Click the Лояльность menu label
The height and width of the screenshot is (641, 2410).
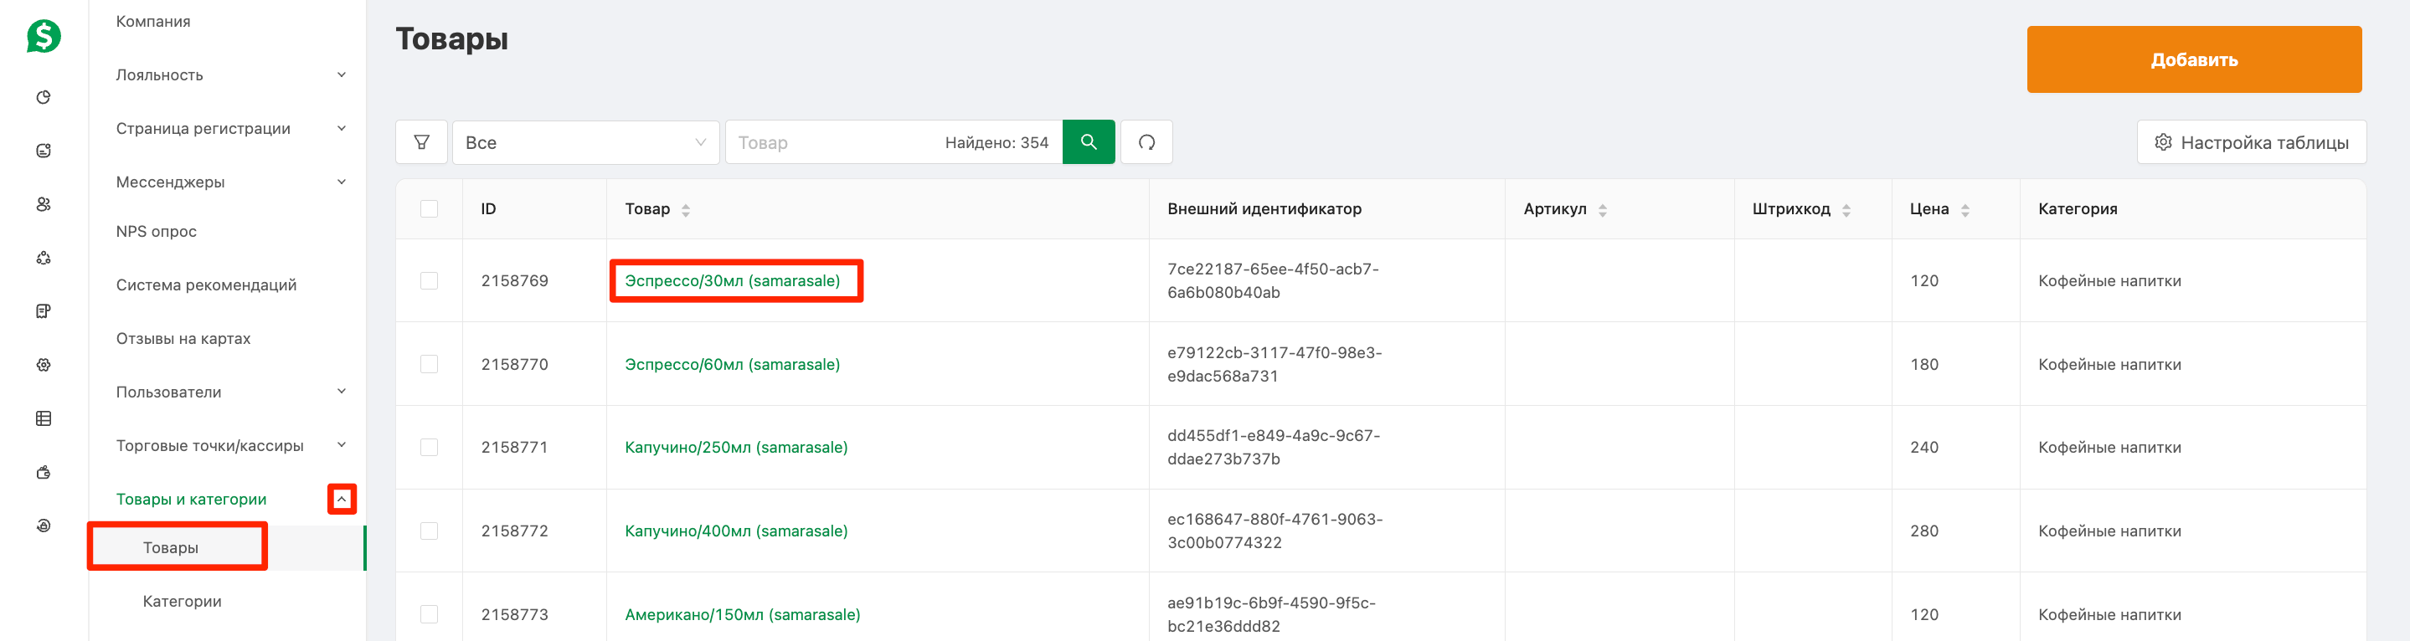(x=159, y=74)
